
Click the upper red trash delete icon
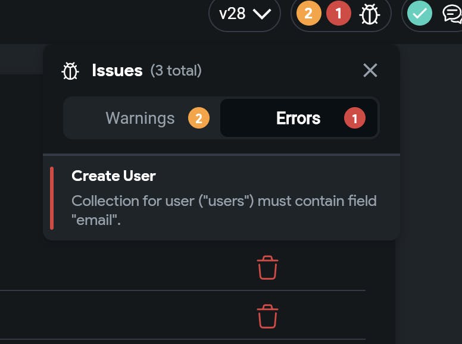268,268
